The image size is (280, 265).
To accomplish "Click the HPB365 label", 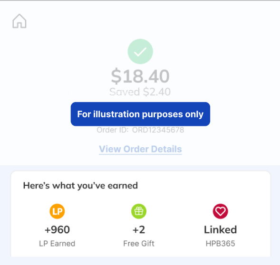I will (x=221, y=244).
